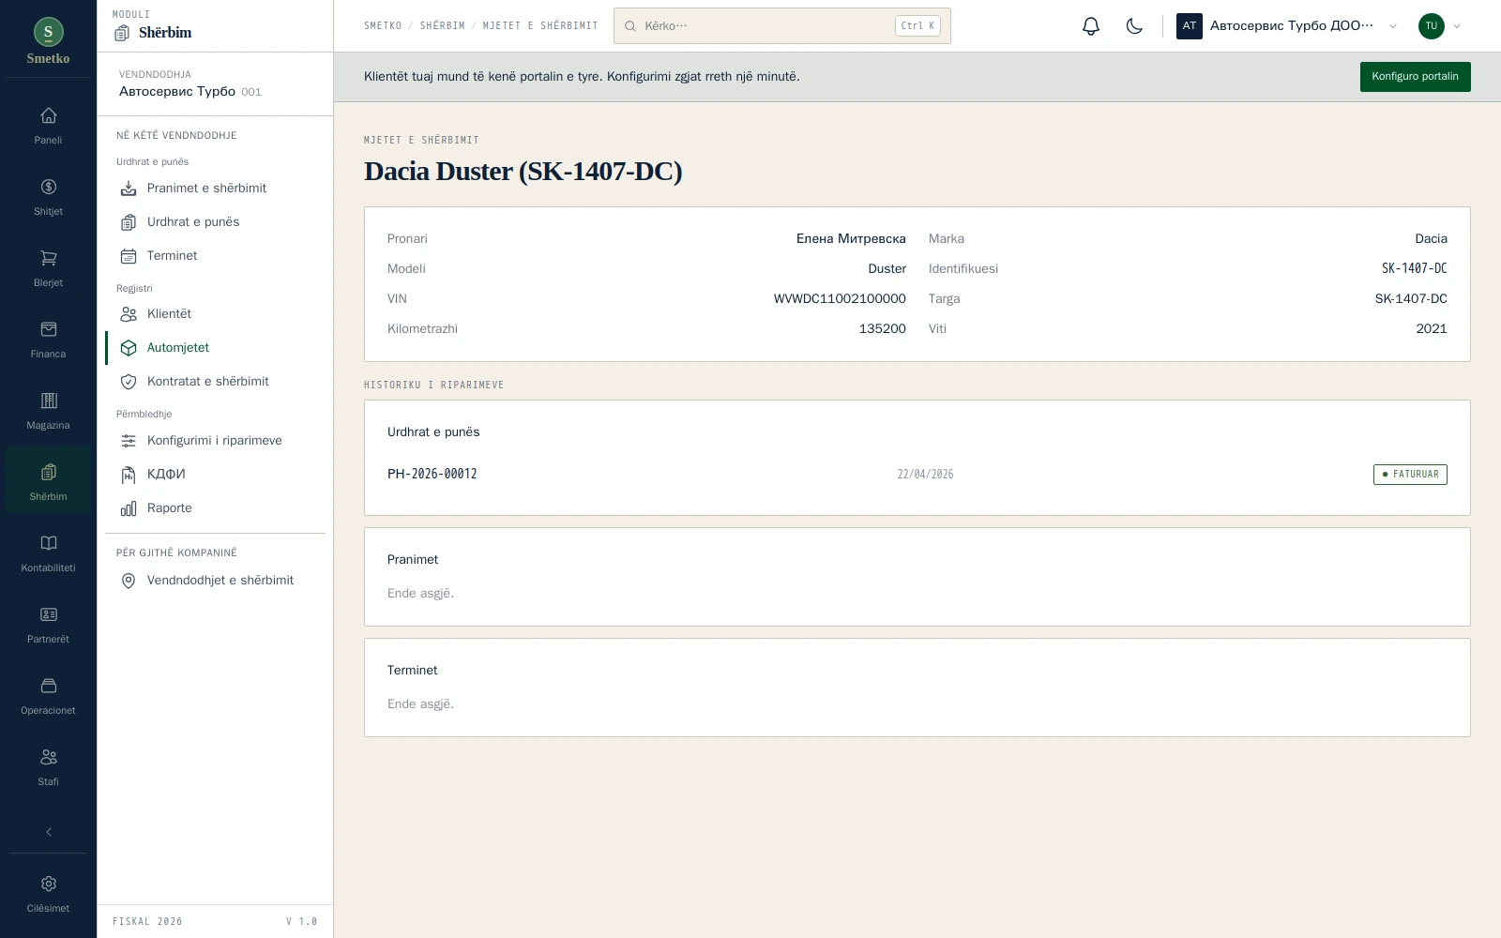Go to Urdhrat e punës menu item
Viewport: 1501px width, 938px height.
tap(215, 222)
